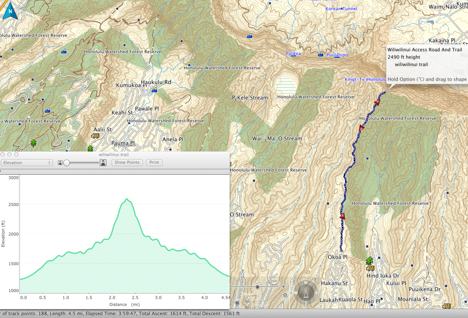
Task: Open the map settings gear
Action: (285, 295)
